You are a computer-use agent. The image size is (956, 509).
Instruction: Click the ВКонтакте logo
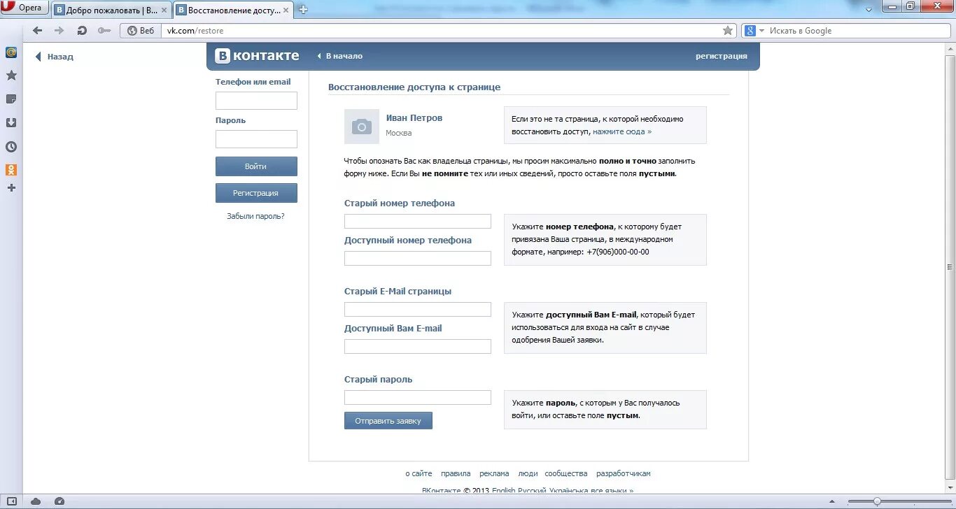257,56
